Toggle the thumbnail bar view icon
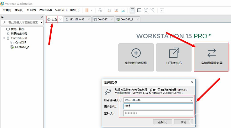The height and width of the screenshot is (128, 231). coord(139,10)
